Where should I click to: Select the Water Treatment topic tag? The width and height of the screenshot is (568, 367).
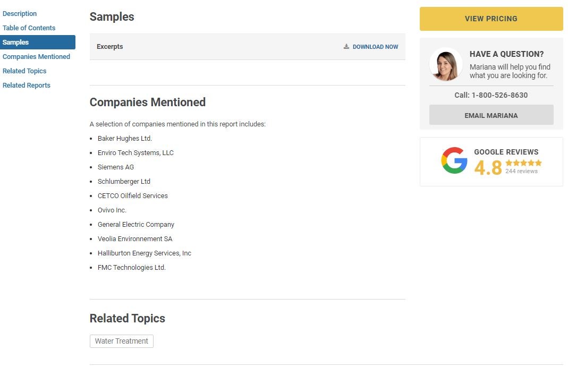pyautogui.click(x=121, y=341)
